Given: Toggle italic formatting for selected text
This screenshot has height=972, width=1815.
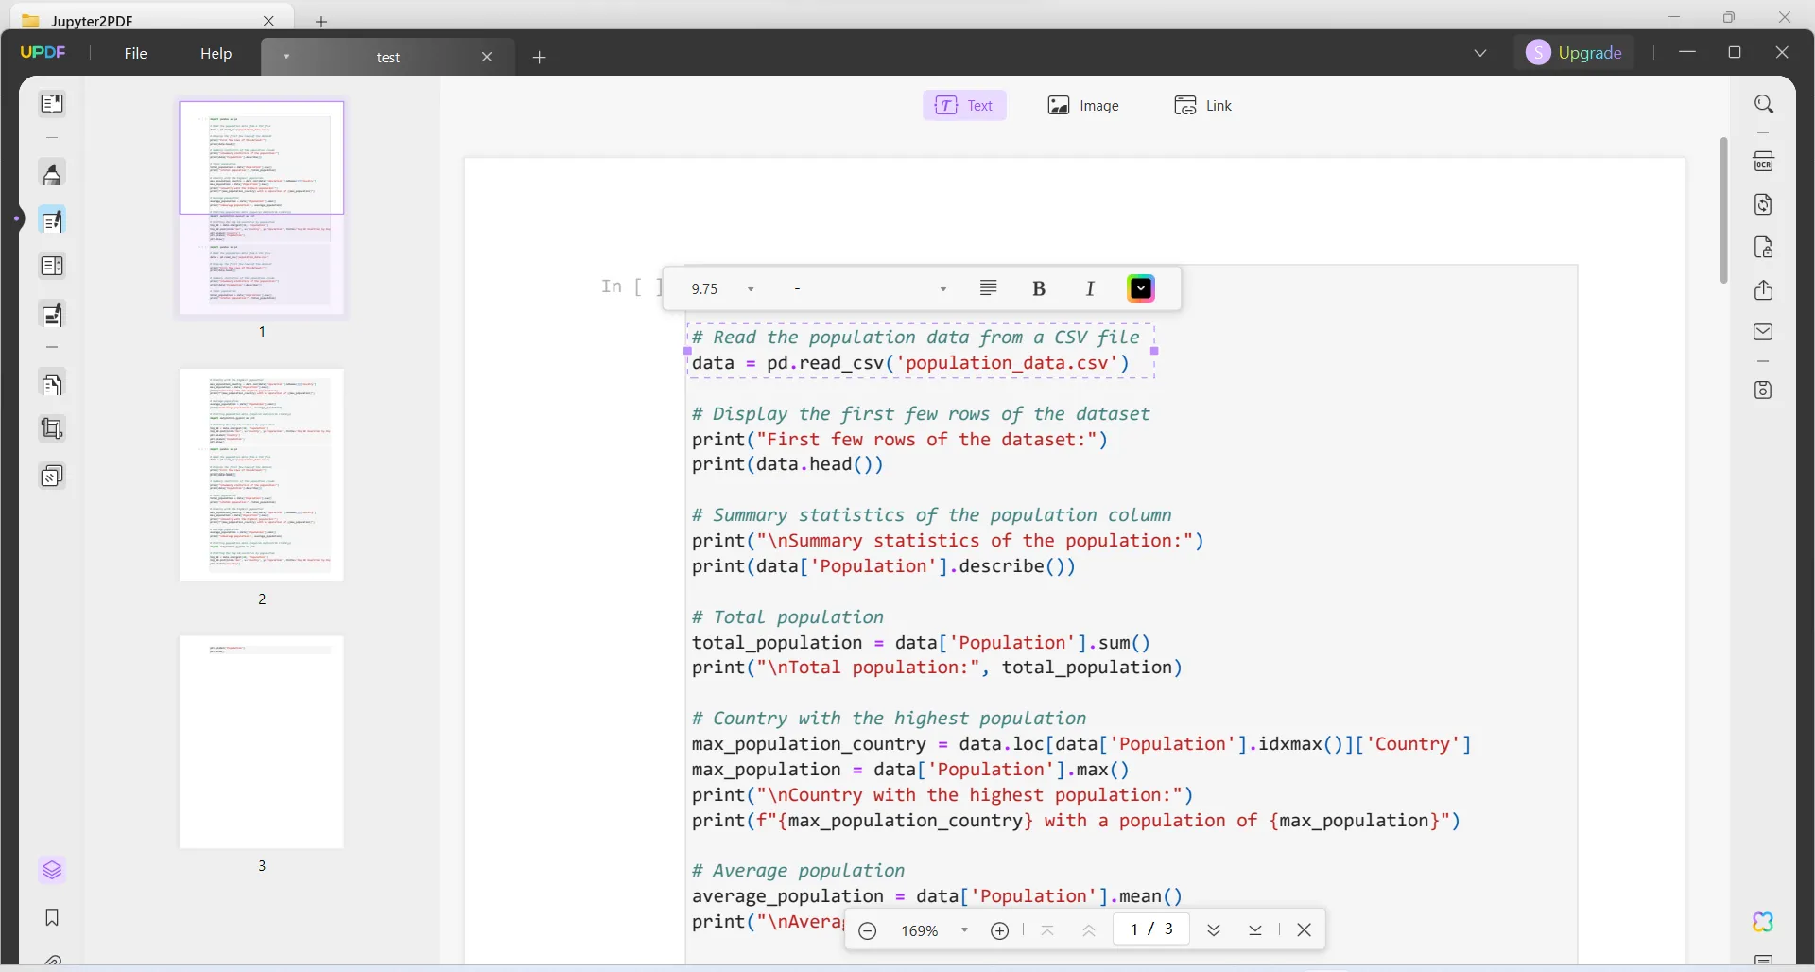Looking at the screenshot, I should click(x=1090, y=289).
